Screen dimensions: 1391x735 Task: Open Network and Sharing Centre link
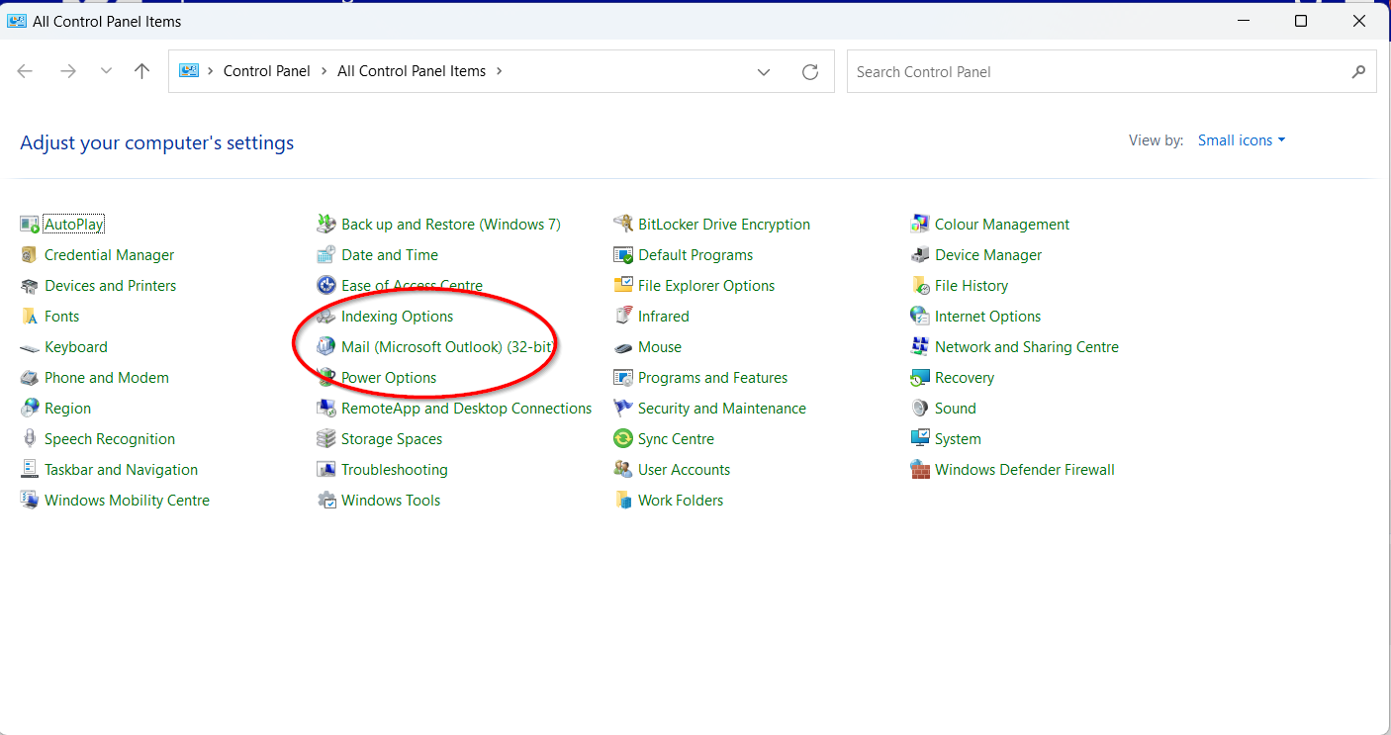(1026, 347)
